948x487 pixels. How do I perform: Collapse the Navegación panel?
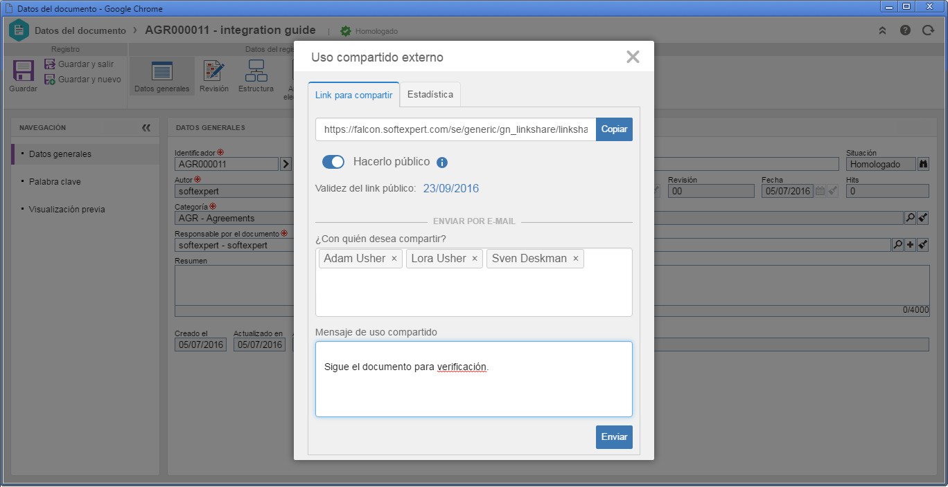point(146,128)
